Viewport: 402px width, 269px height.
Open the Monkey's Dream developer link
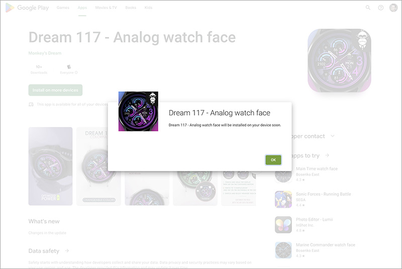point(45,53)
